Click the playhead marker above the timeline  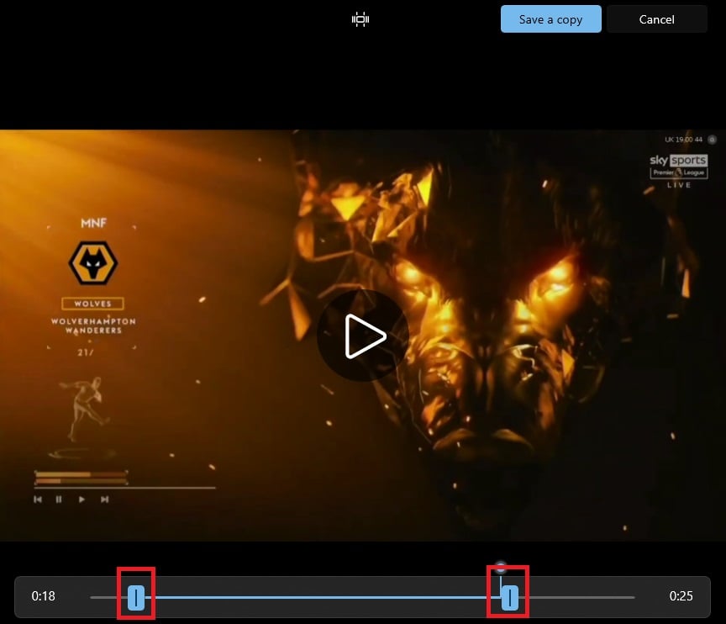(x=501, y=567)
